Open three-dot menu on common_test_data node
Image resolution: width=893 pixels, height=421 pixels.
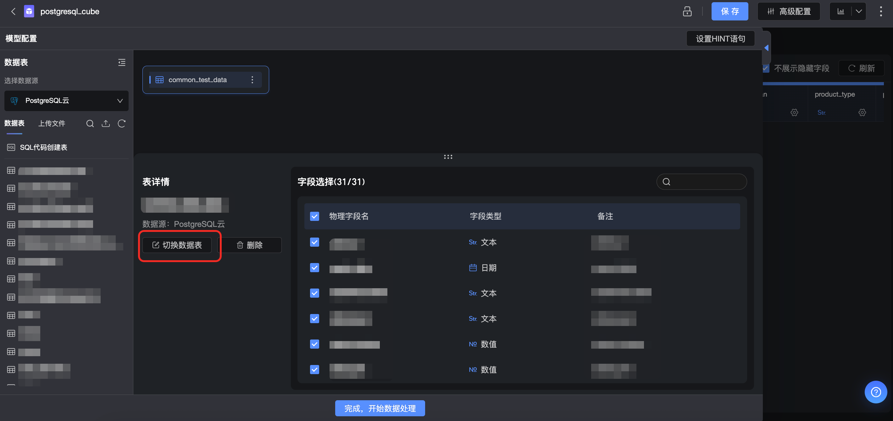click(252, 80)
